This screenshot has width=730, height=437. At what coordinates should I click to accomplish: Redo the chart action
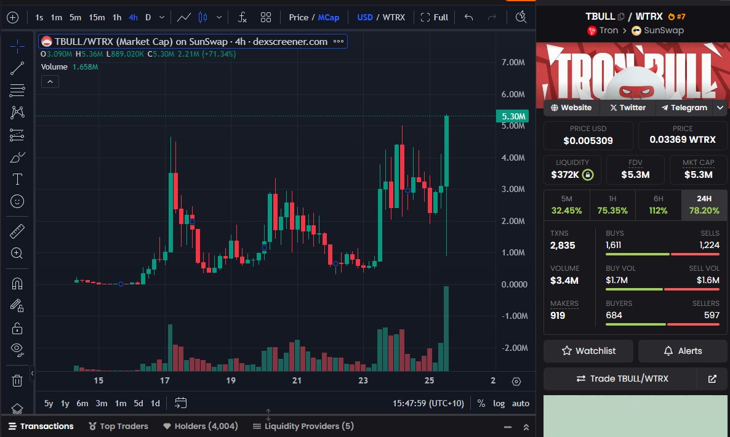point(492,18)
